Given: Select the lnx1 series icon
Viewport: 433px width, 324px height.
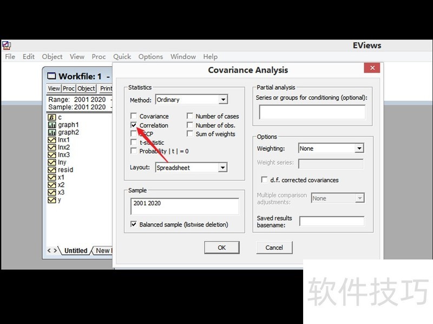Looking at the screenshot, I should click(x=51, y=140).
